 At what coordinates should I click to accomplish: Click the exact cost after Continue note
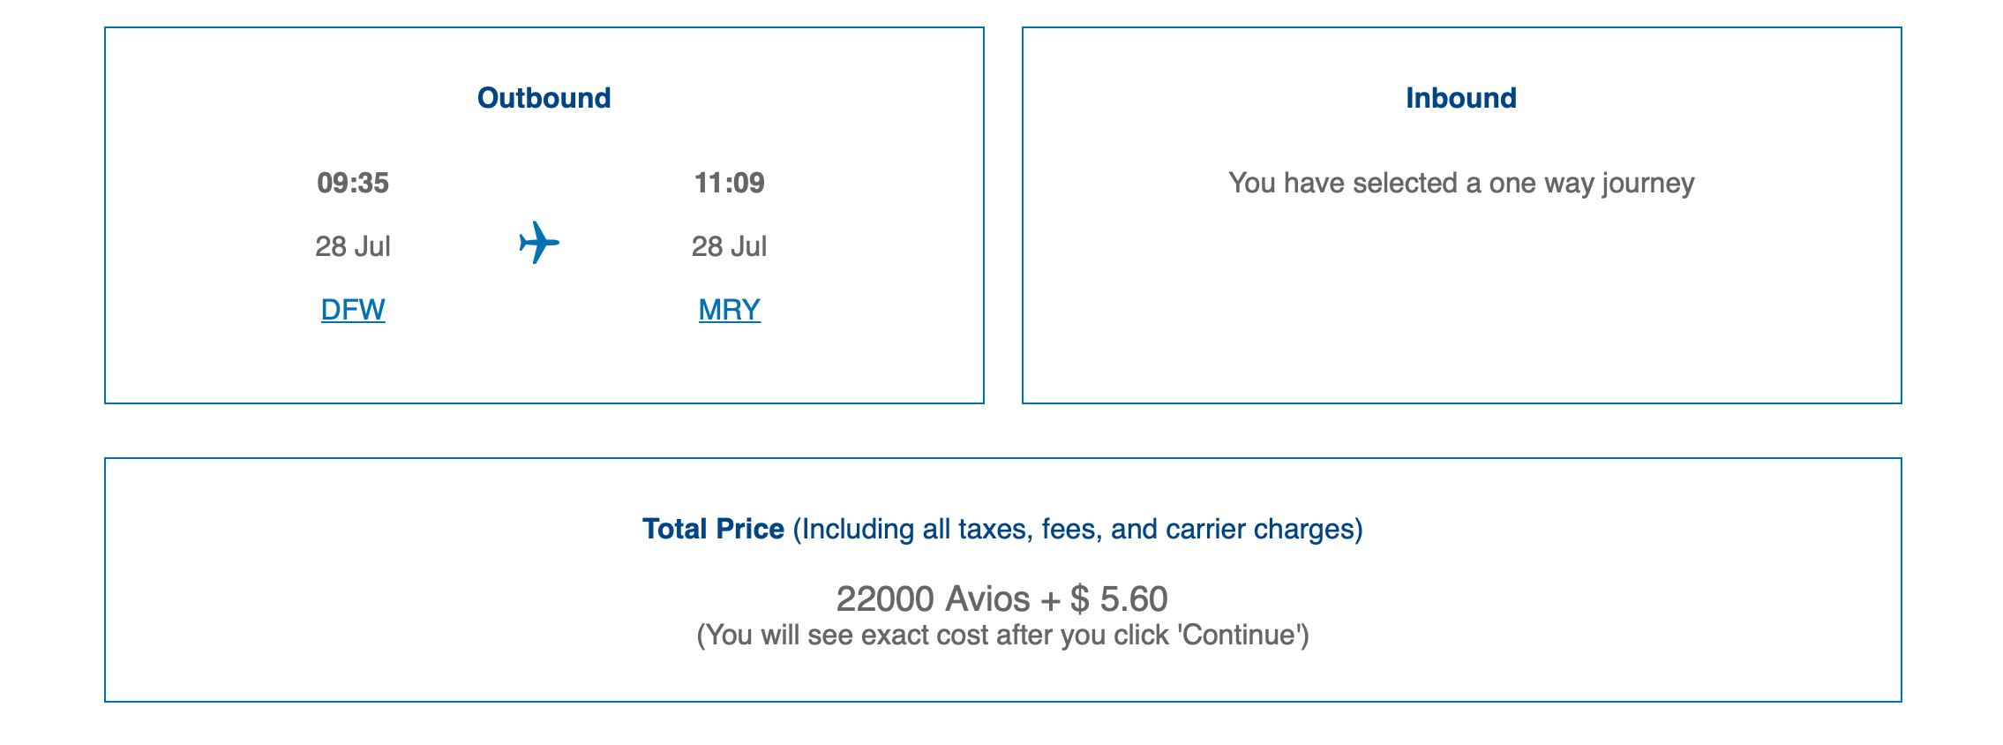[x=1002, y=636]
